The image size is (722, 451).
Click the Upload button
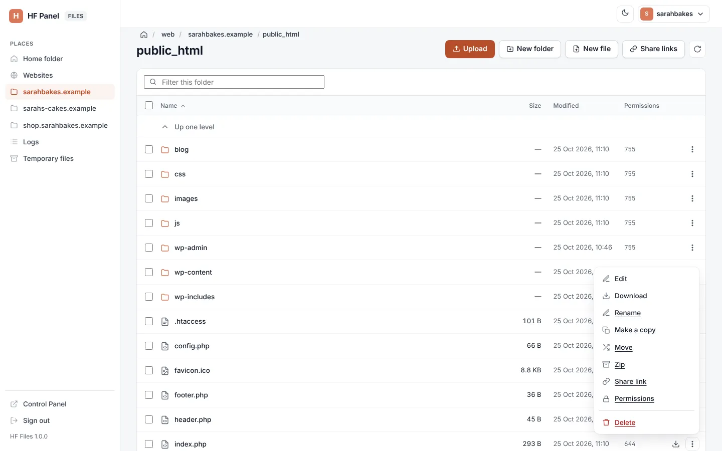point(470,49)
